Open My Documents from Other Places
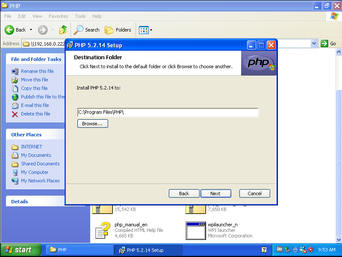 tap(36, 155)
